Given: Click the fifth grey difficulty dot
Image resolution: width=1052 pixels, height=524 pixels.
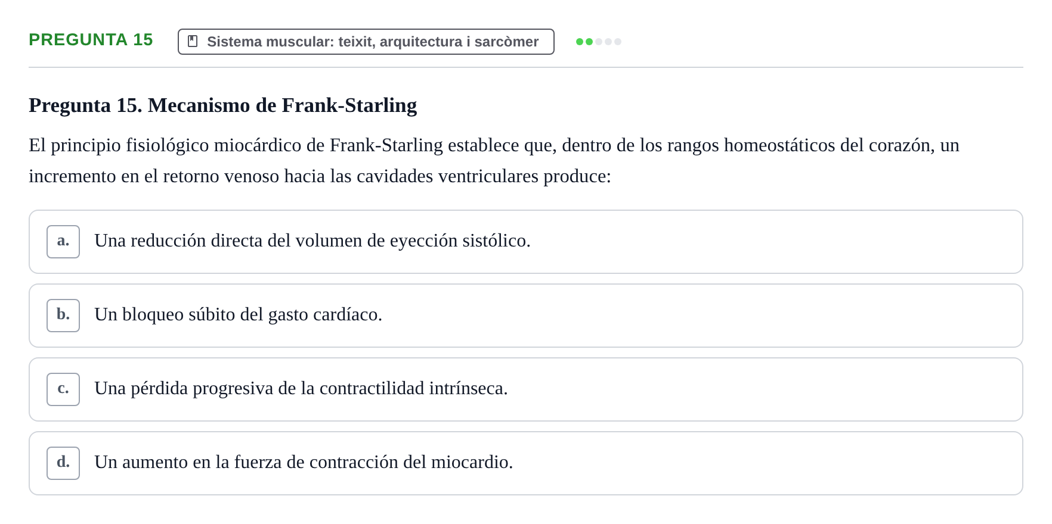Looking at the screenshot, I should [x=618, y=42].
